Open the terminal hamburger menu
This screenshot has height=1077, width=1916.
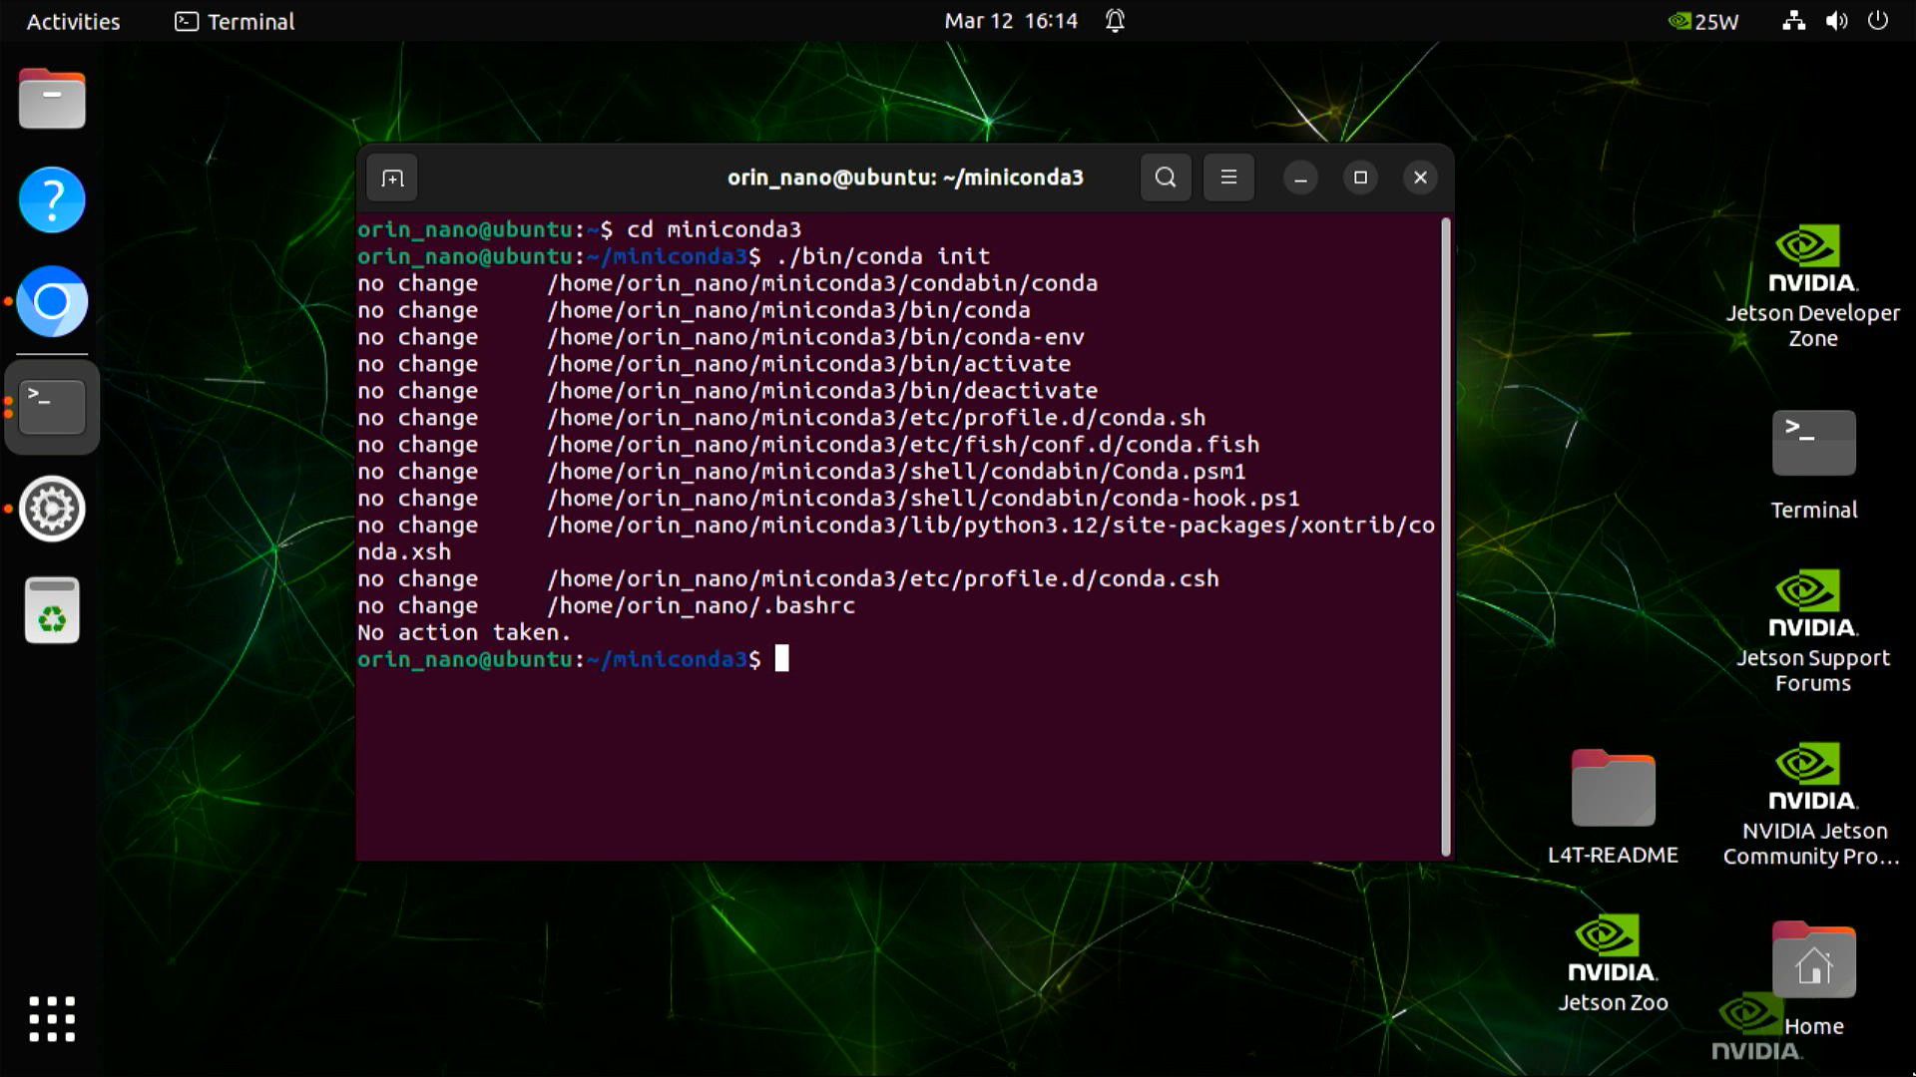click(1228, 178)
